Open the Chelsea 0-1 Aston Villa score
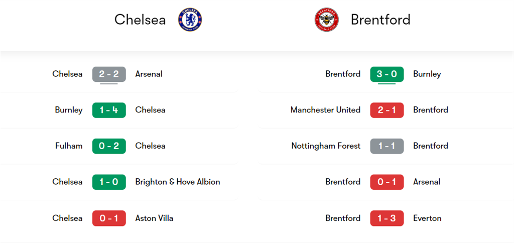 pos(109,218)
